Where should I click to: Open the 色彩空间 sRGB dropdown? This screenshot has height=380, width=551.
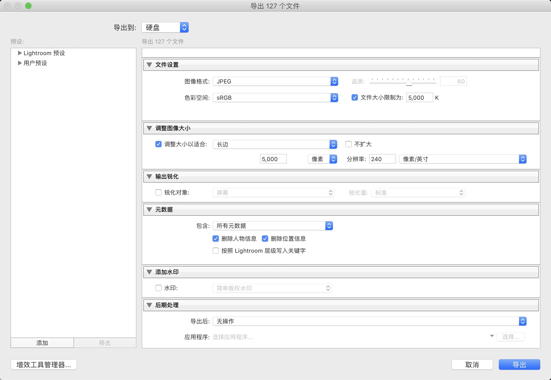pos(275,98)
